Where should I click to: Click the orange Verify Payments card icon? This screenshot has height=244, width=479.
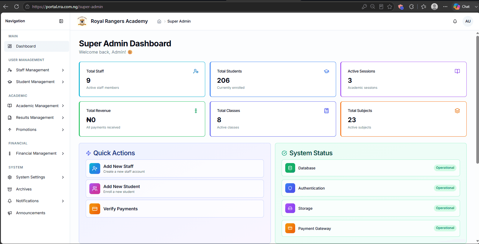tap(95, 209)
